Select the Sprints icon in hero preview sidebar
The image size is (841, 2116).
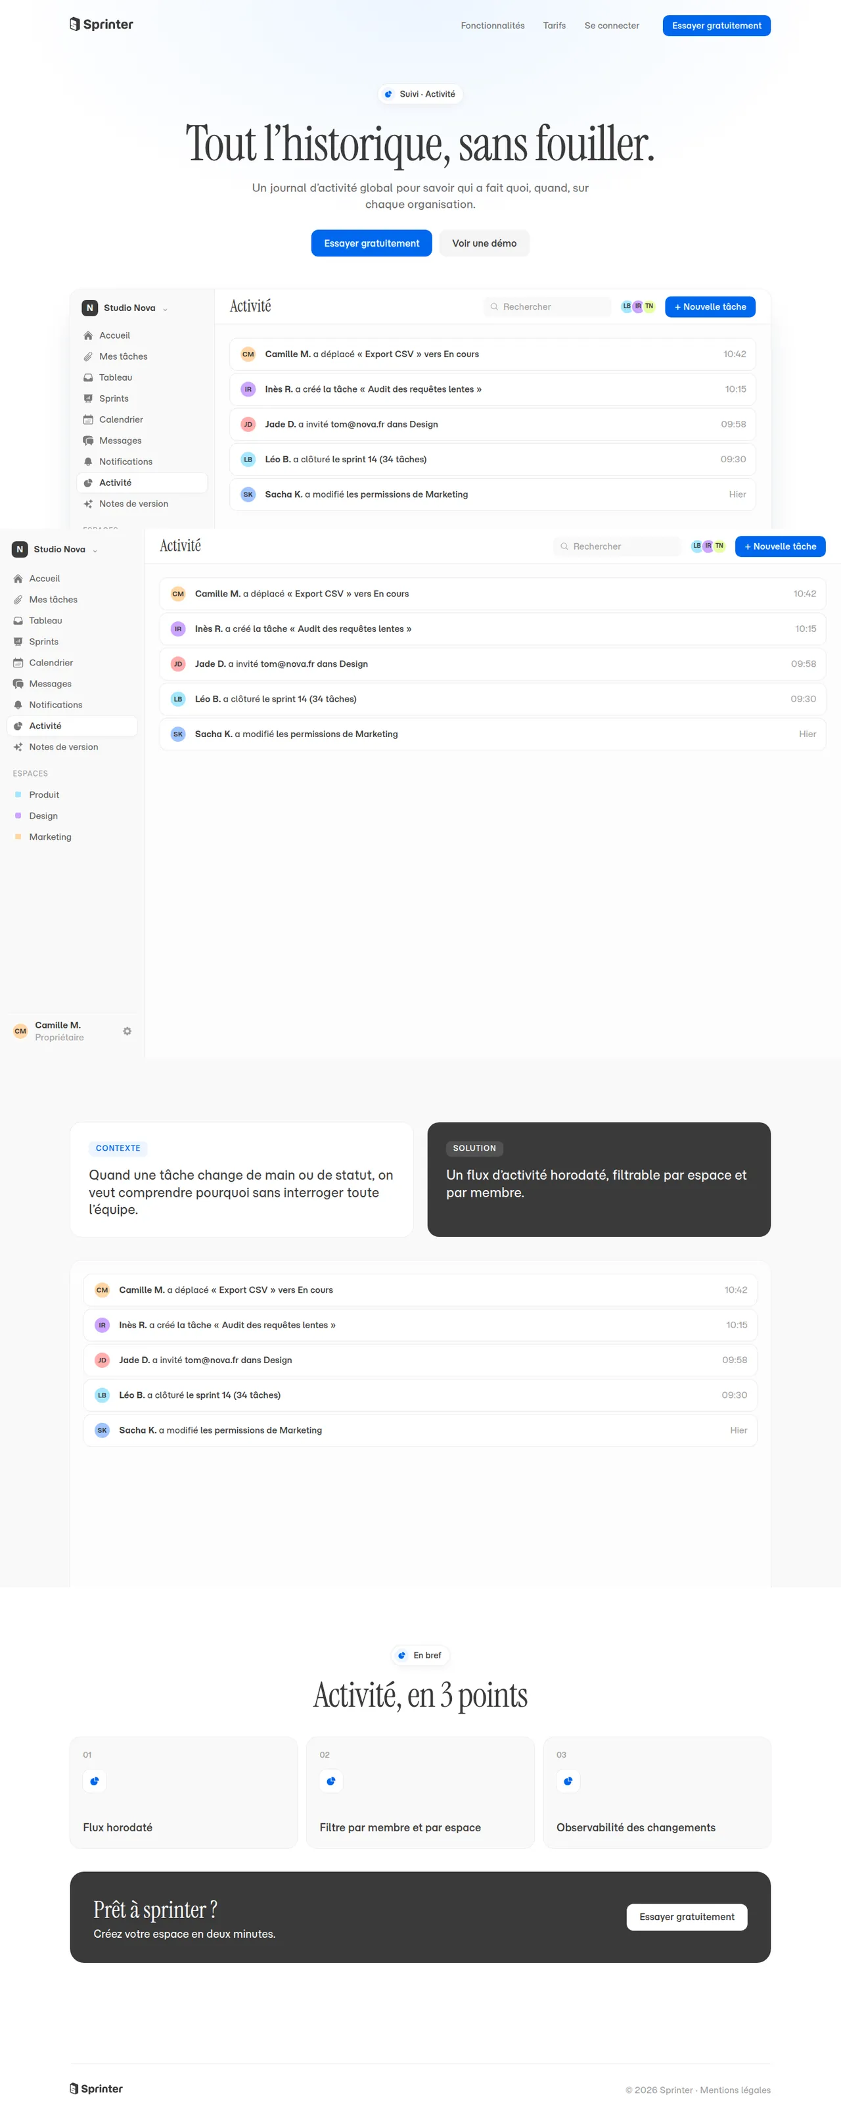[88, 398]
